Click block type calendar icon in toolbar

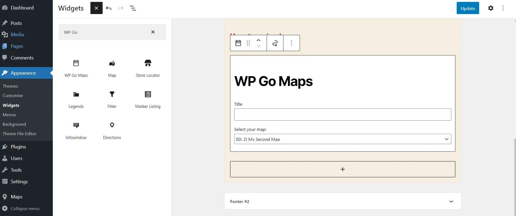tap(238, 43)
